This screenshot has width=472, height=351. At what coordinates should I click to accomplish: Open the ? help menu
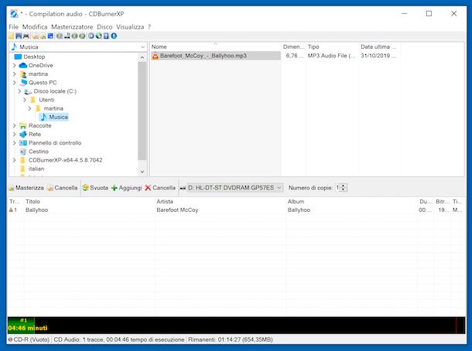[x=149, y=27]
